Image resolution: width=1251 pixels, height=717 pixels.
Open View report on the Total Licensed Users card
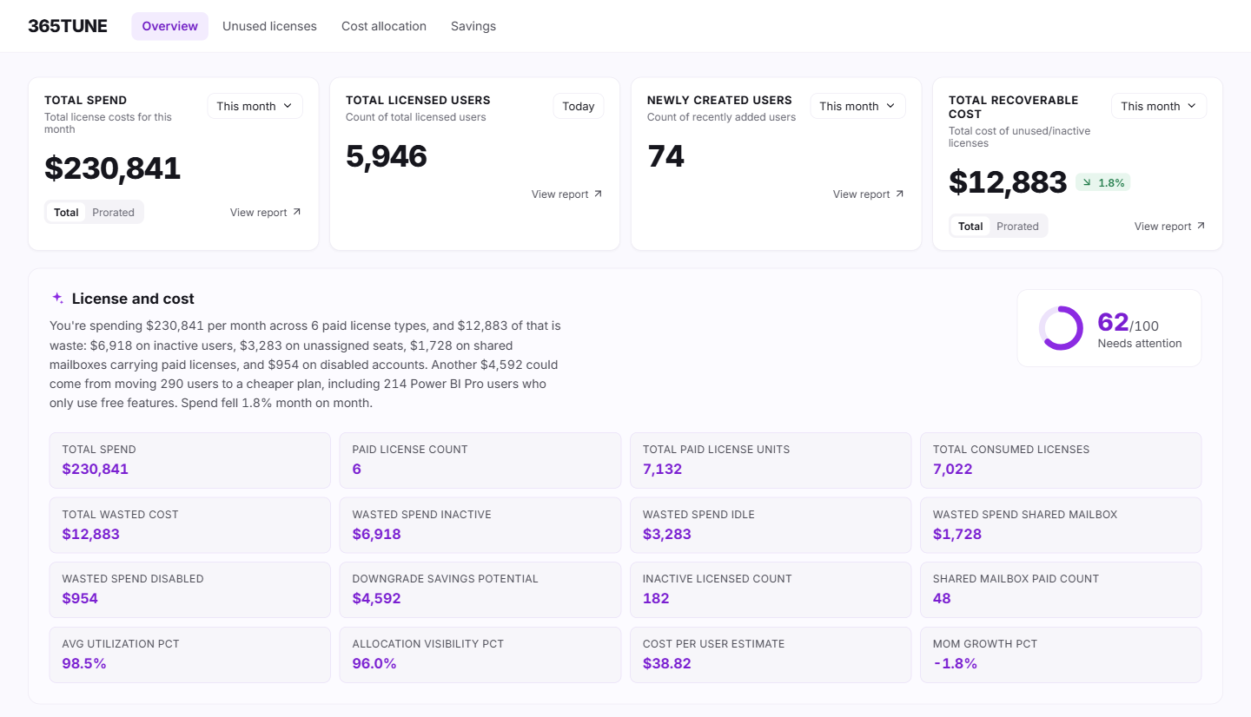[x=567, y=194]
